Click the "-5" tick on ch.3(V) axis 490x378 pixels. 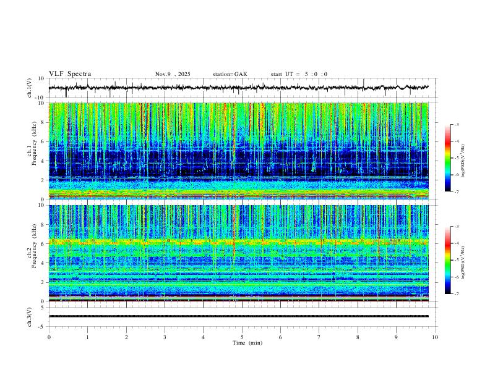tap(42, 327)
